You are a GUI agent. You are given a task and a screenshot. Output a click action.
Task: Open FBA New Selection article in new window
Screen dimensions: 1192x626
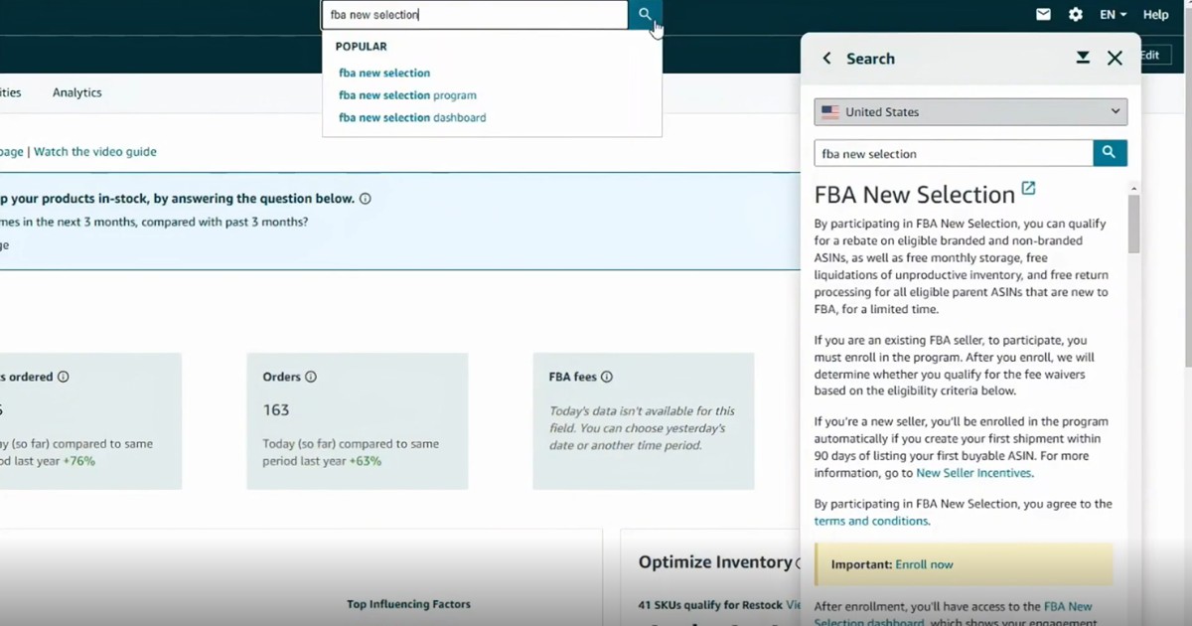[1028, 188]
